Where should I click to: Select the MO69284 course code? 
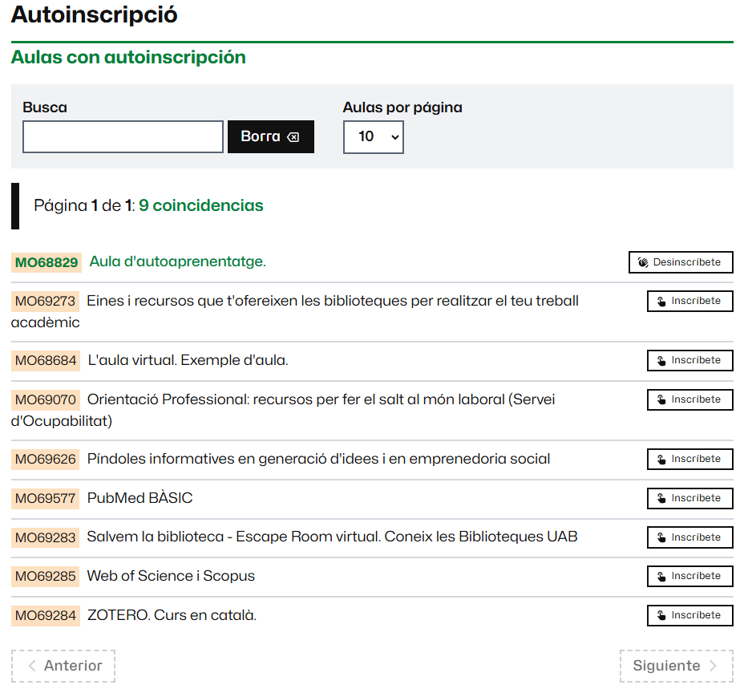(x=46, y=616)
